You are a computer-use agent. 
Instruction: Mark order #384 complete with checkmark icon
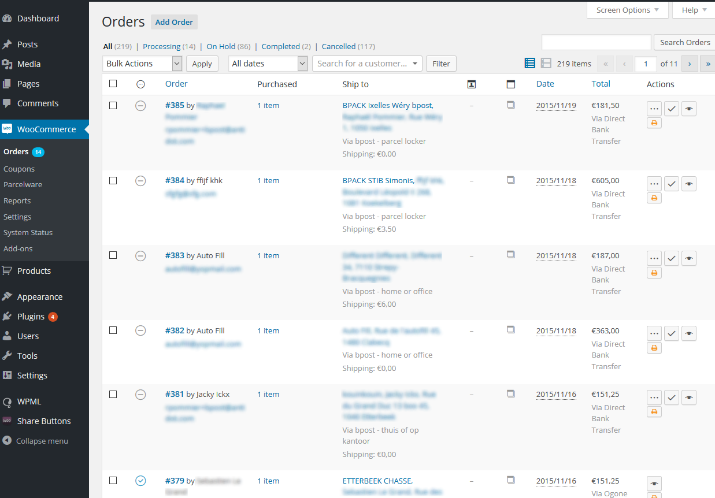(671, 184)
